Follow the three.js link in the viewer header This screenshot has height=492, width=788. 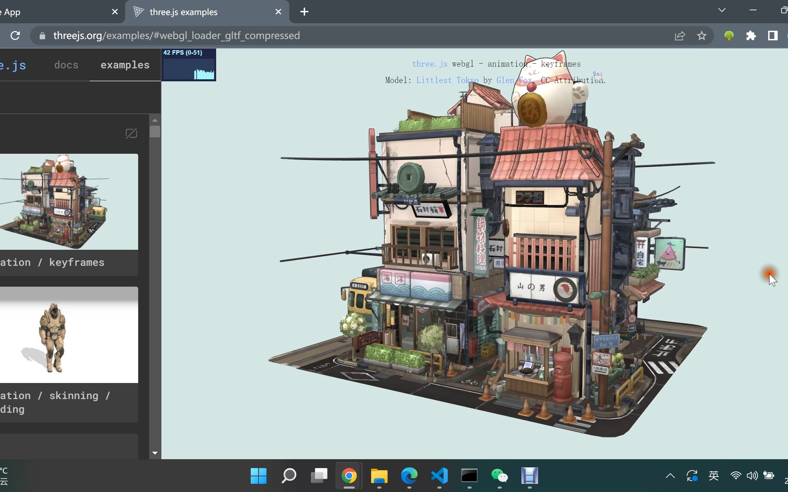[x=430, y=64]
